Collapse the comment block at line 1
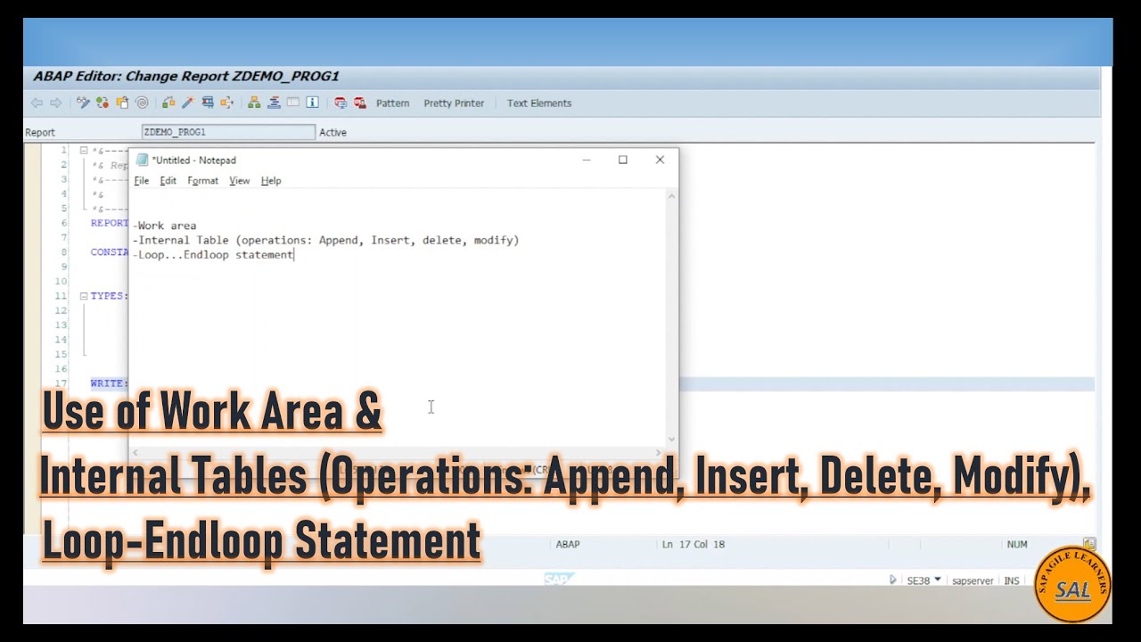This screenshot has height=642, width=1141. coord(84,150)
